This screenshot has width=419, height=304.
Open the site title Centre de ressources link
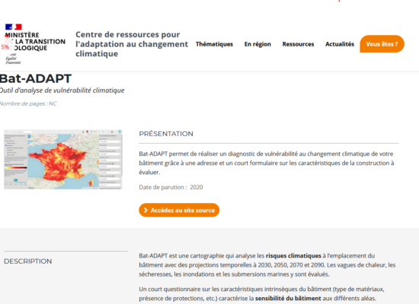click(x=132, y=44)
